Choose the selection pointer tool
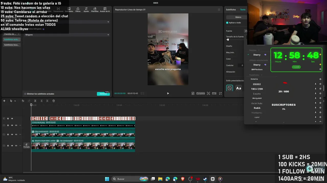 point(11,101)
